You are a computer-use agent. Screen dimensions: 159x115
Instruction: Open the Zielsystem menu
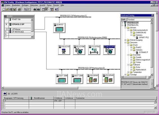[34, 5]
